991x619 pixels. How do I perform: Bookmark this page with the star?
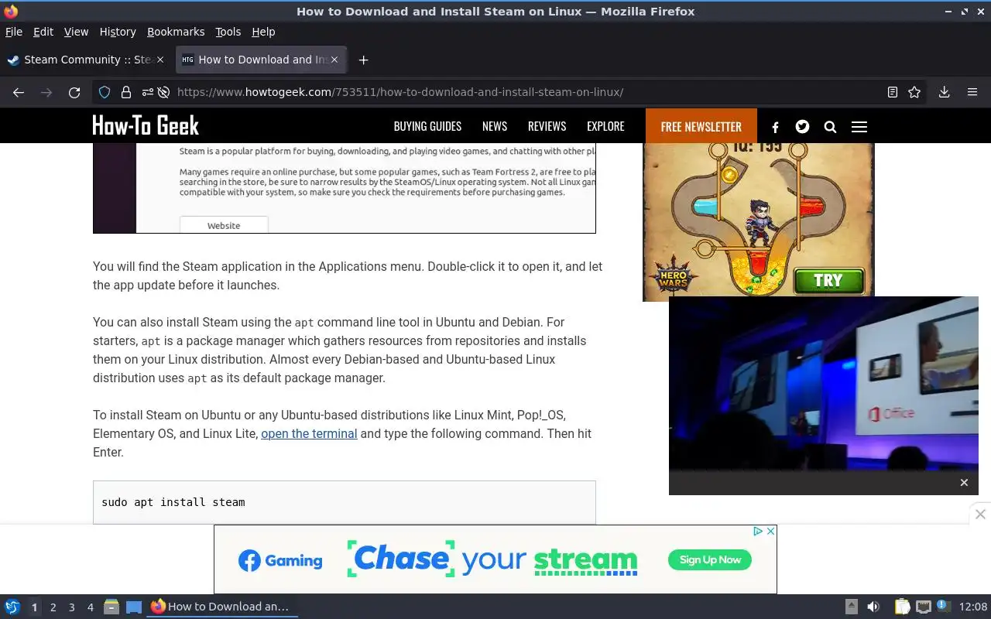[x=914, y=92]
